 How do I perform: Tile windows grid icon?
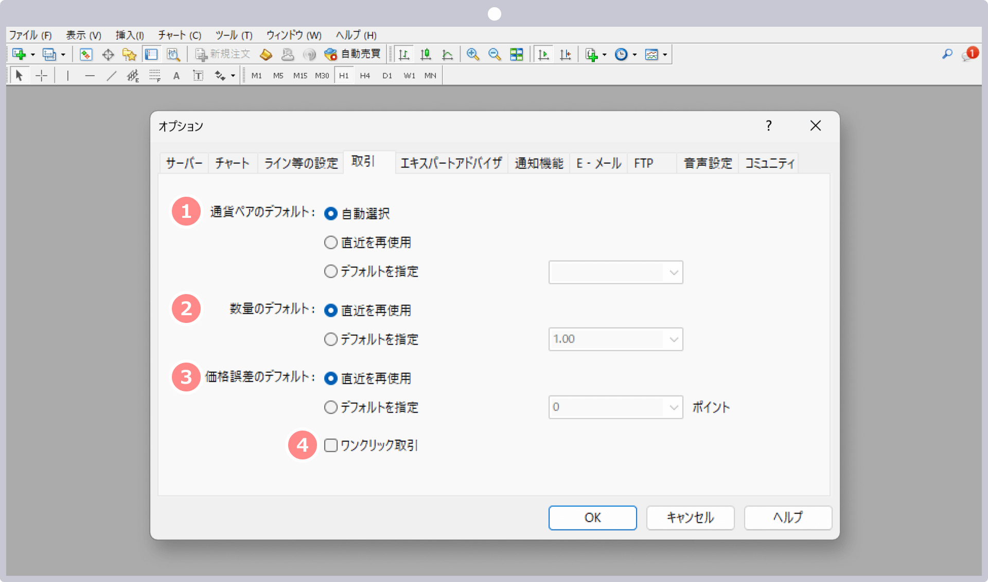(516, 54)
